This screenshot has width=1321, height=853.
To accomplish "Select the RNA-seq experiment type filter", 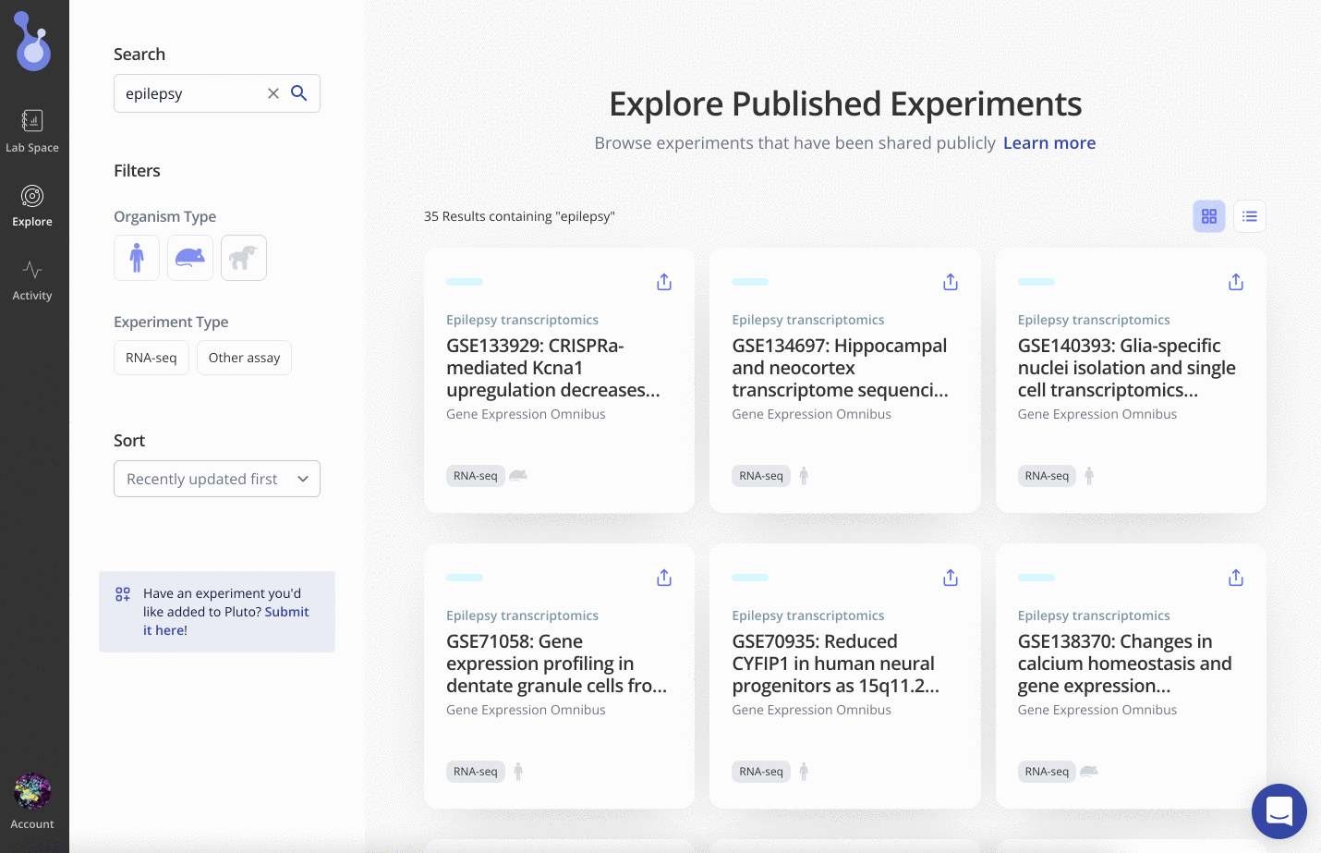I will [x=151, y=358].
